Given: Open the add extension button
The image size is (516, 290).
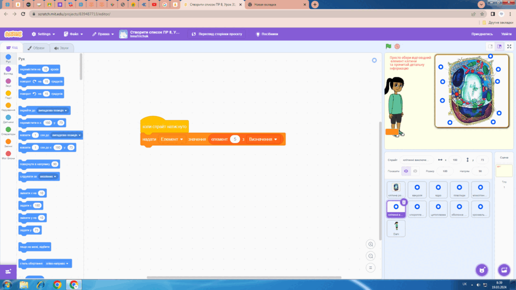Looking at the screenshot, I should [8, 271].
